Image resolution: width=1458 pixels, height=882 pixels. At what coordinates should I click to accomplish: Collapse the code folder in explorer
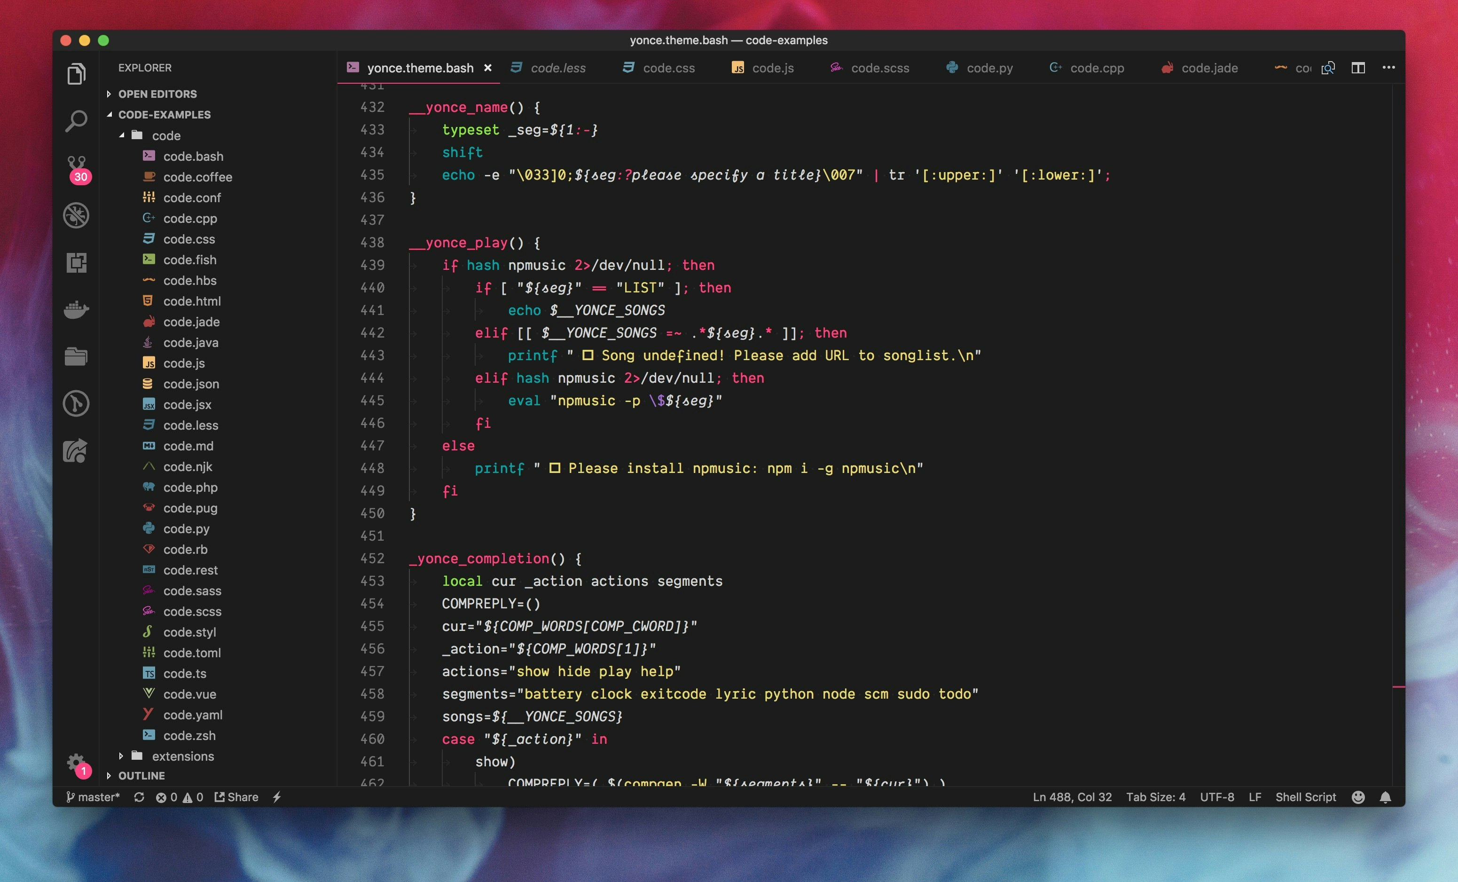click(165, 135)
